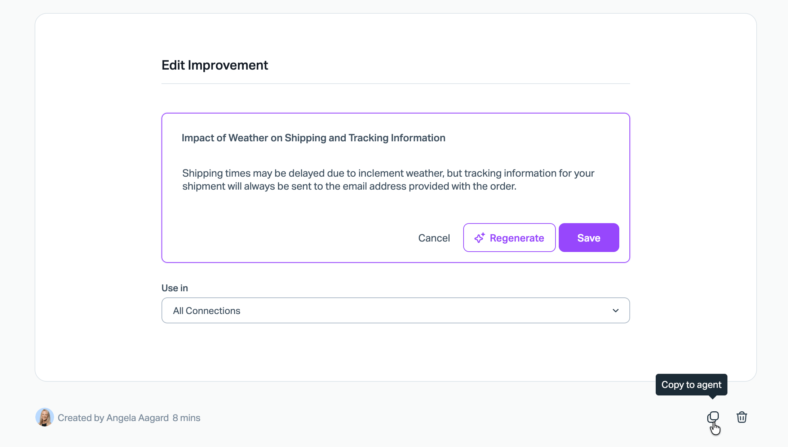Image resolution: width=788 pixels, height=447 pixels.
Task: Click the Regenerate button label
Action: 517,238
